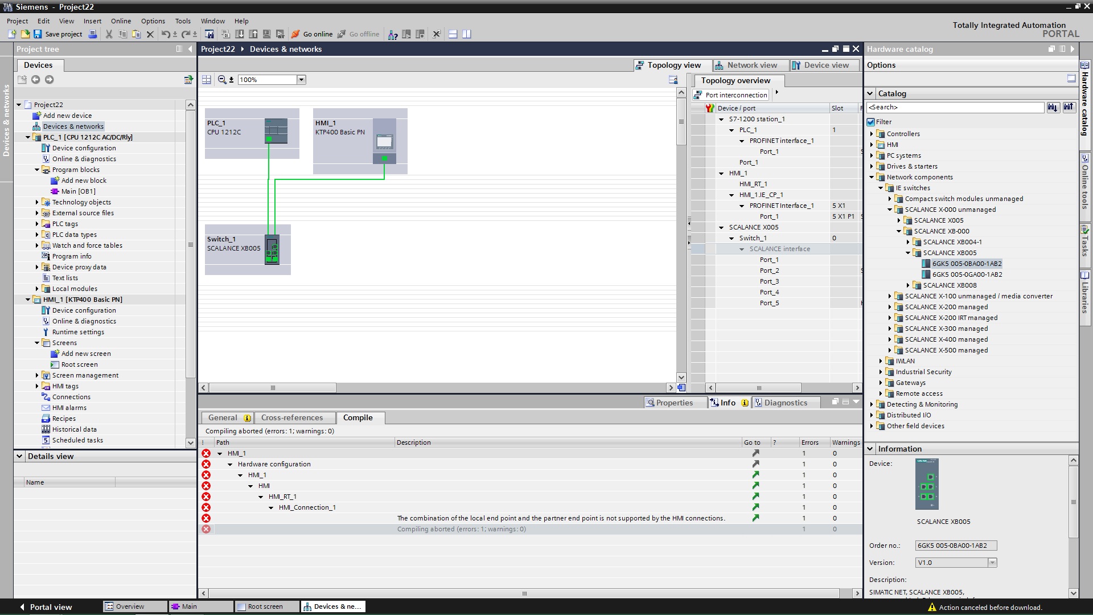Collapse the SCALANCE X005 topology node
1093x615 pixels.
click(x=722, y=227)
